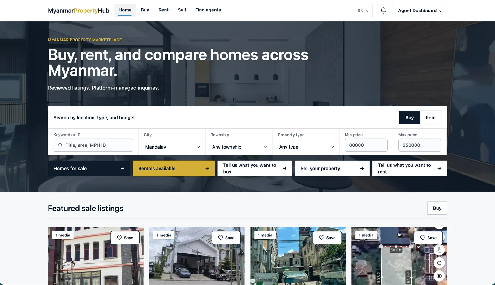
Task: Open the notifications bell
Action: click(x=383, y=11)
